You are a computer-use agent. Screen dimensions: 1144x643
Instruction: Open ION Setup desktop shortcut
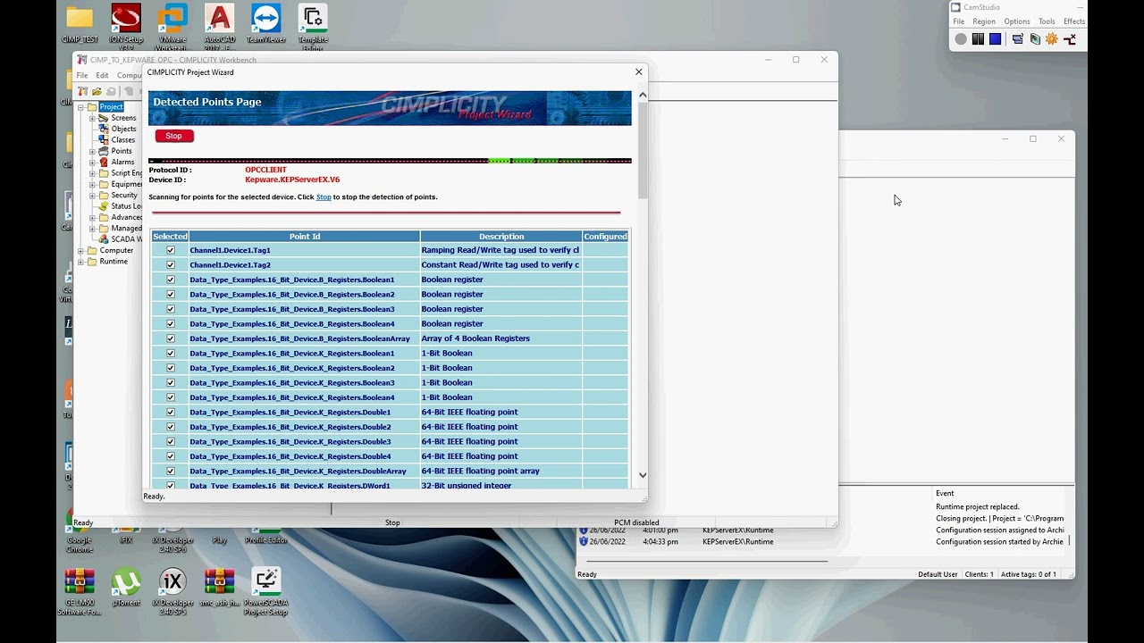click(x=126, y=24)
